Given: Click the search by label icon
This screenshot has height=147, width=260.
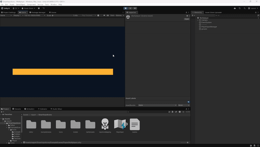Looking at the screenshot, I should (x=176, y=112).
